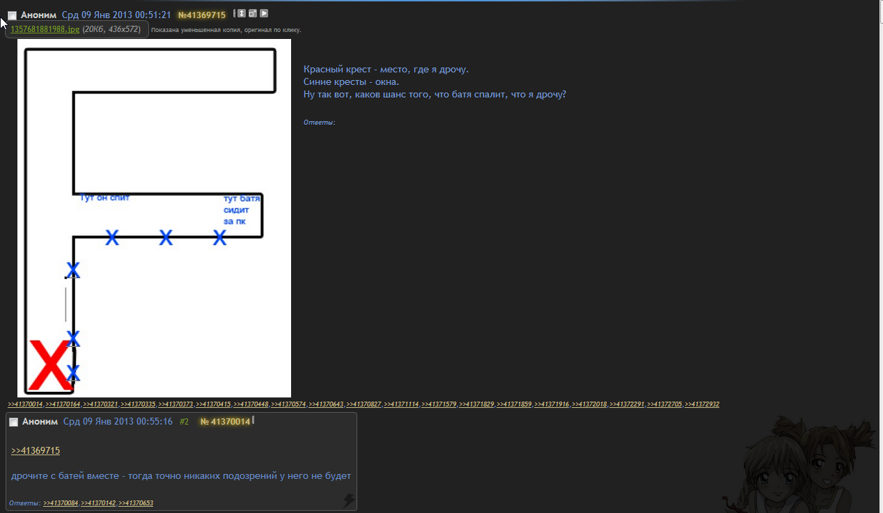Click the lightning bolt icon in reply 41370014

click(x=350, y=500)
